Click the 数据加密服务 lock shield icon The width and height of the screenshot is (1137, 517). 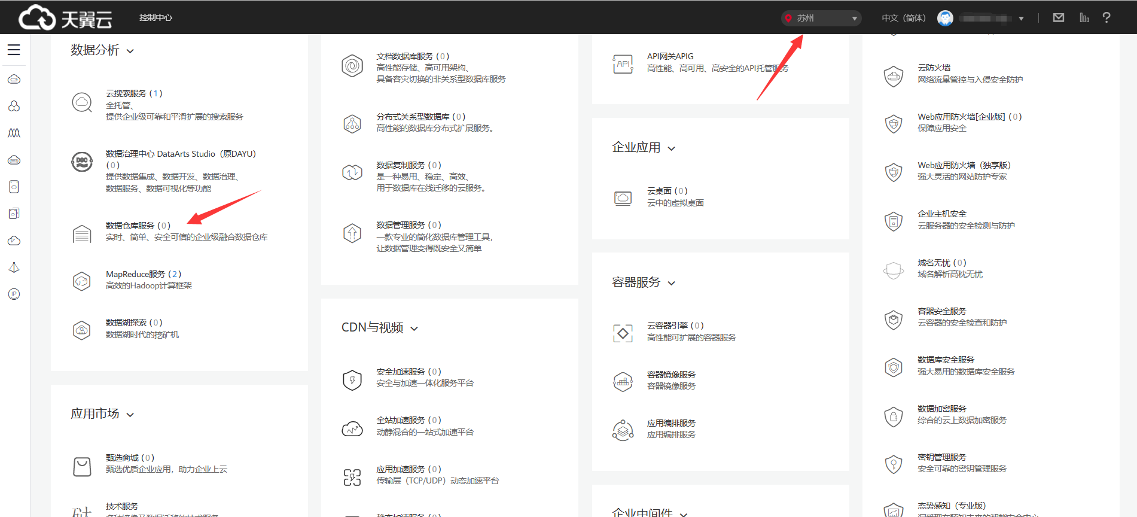894,416
